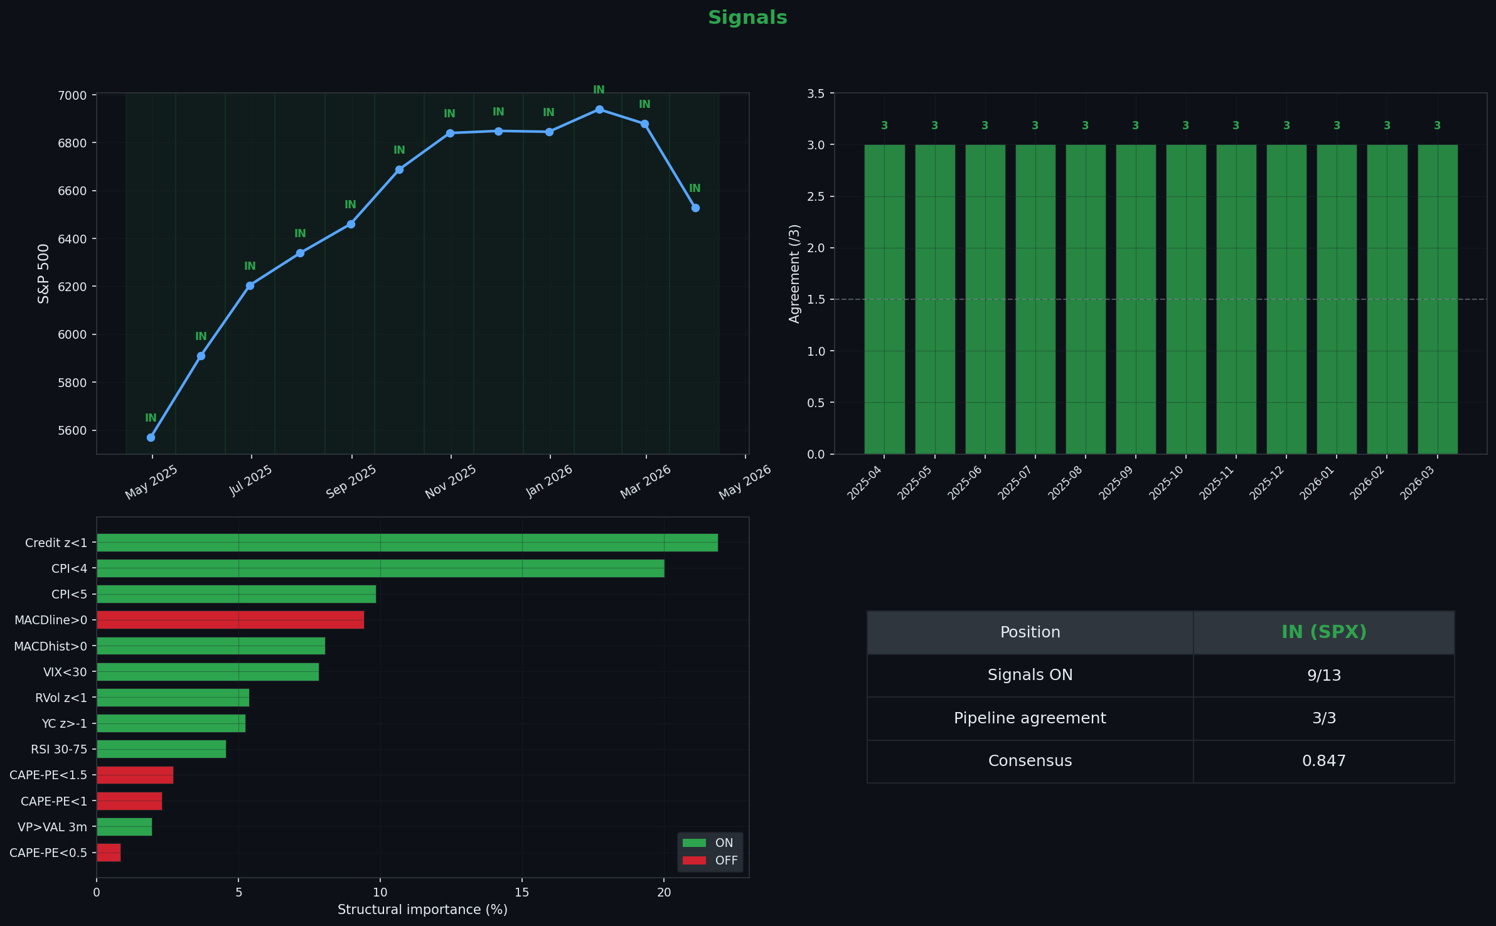The height and width of the screenshot is (926, 1496).
Task: Click the last data point of the S&P line
Action: click(695, 208)
